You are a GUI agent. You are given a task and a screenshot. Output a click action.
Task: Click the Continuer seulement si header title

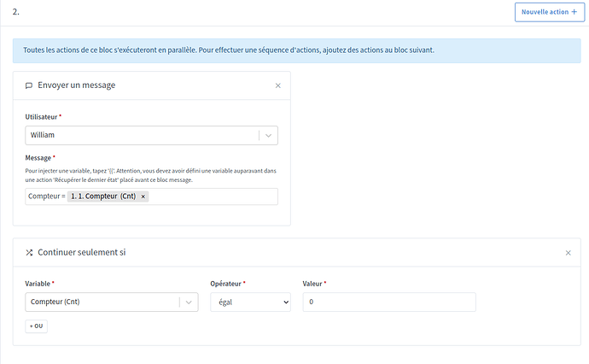tap(82, 253)
